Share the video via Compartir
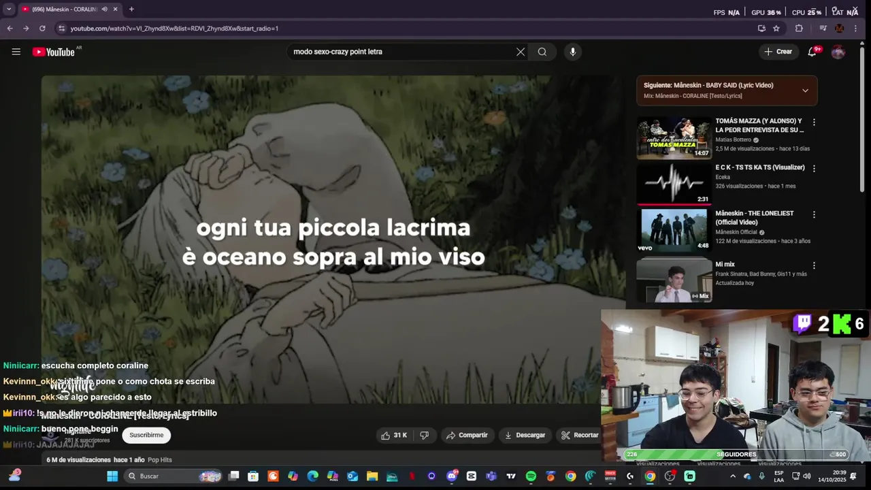 467,435
